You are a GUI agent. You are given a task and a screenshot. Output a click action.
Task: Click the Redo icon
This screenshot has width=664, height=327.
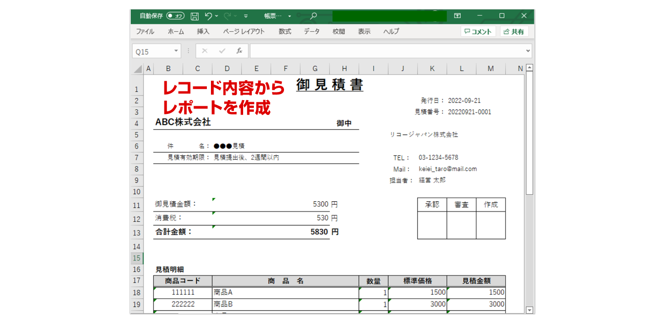(228, 16)
